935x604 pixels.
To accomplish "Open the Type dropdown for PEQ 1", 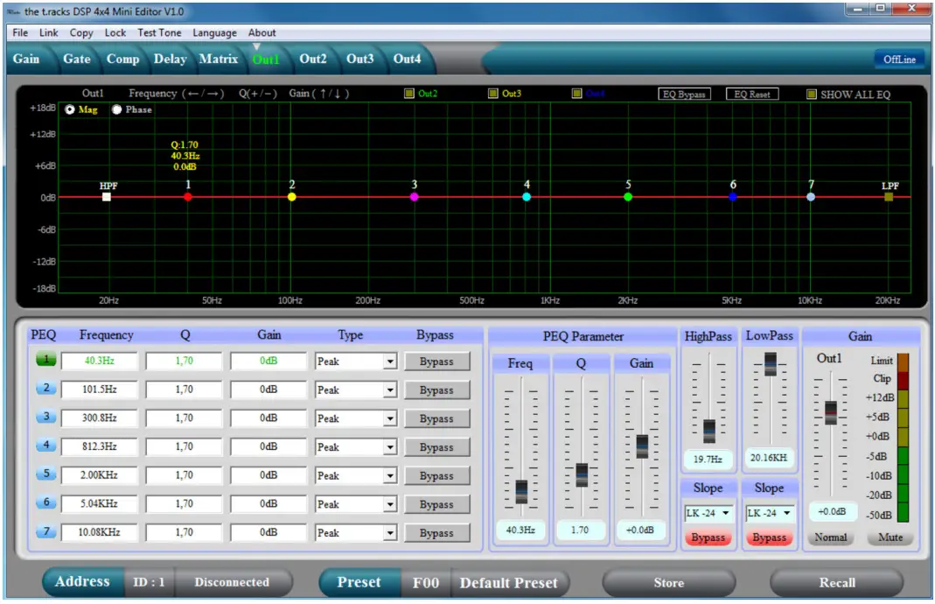I will tap(389, 362).
